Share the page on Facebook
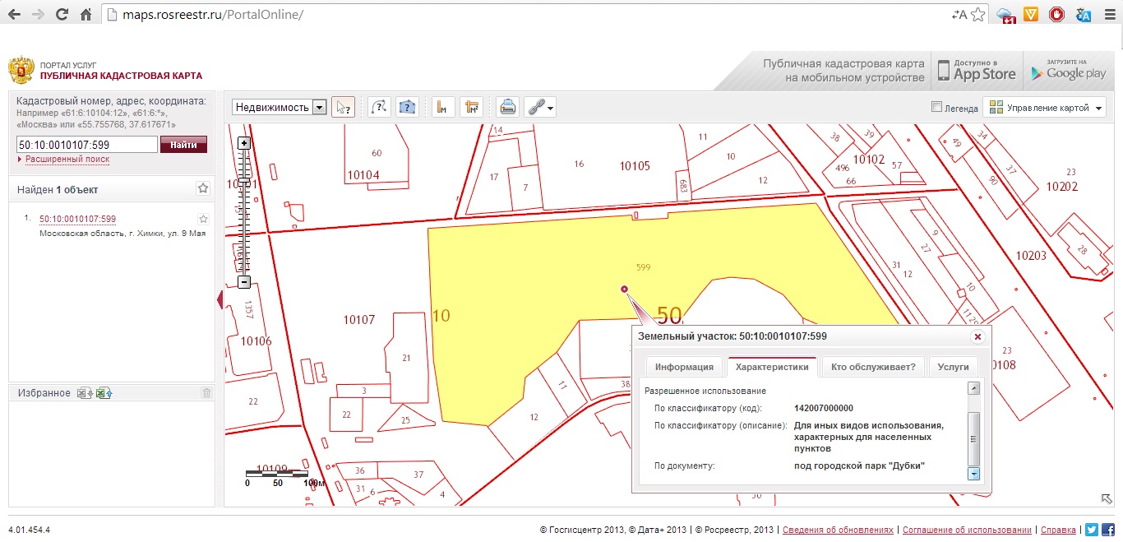The width and height of the screenshot is (1123, 542). click(x=1108, y=530)
